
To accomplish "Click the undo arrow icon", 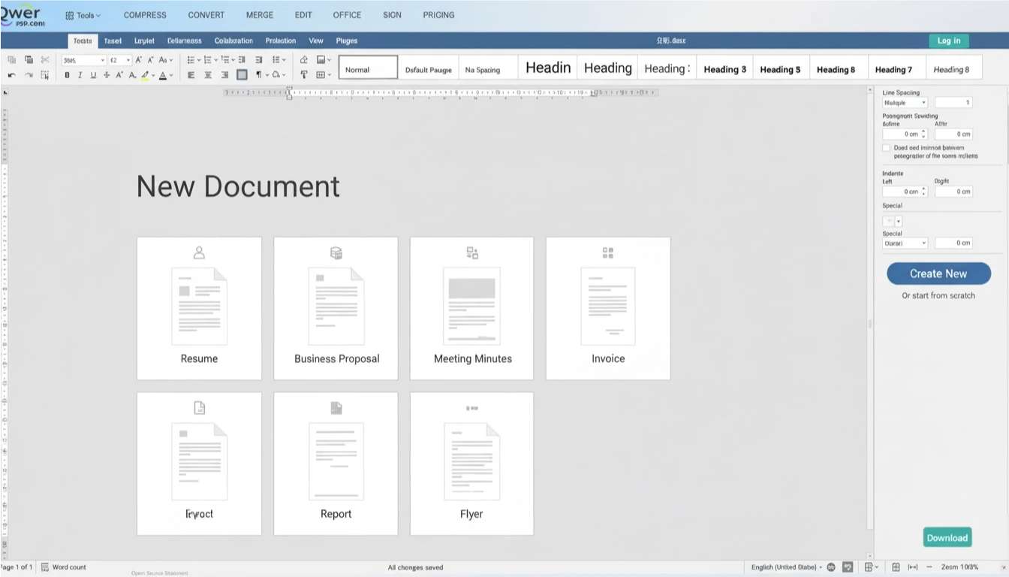I will pos(11,75).
